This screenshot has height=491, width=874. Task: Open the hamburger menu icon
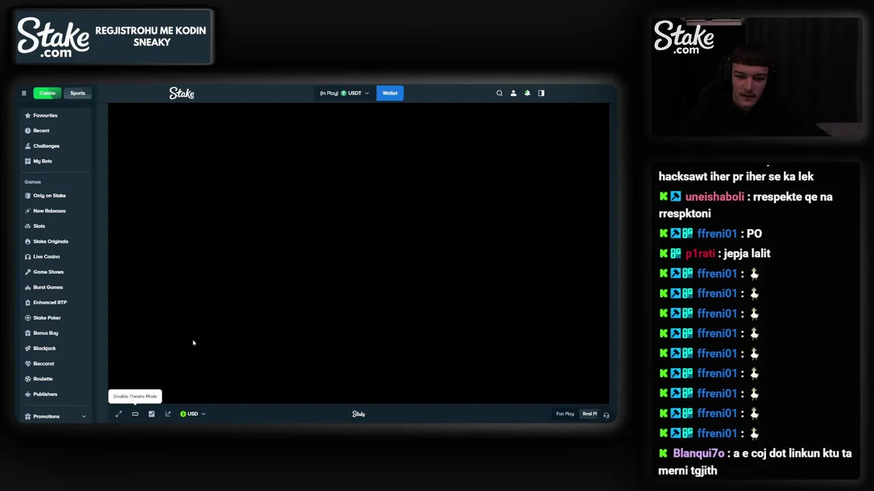(x=24, y=93)
